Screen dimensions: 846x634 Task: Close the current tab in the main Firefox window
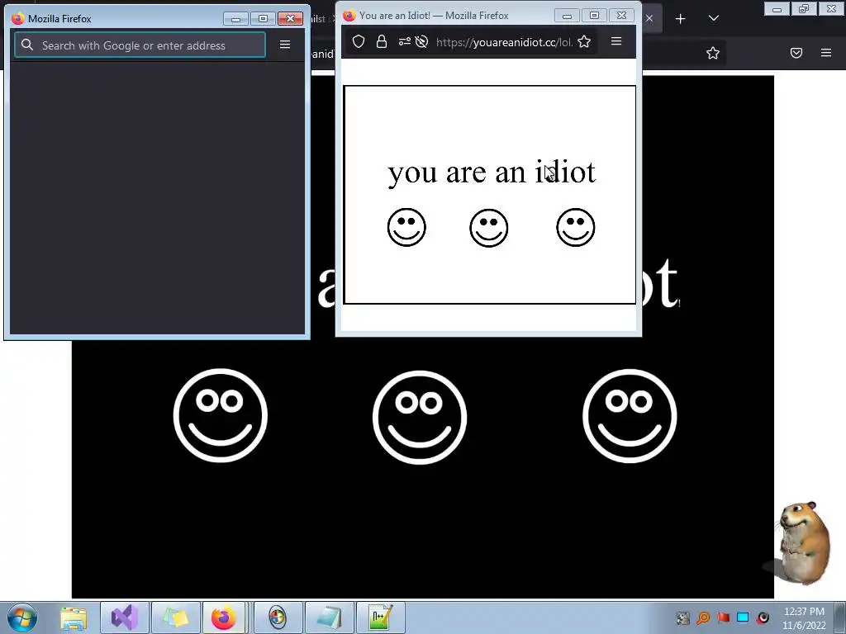click(649, 18)
